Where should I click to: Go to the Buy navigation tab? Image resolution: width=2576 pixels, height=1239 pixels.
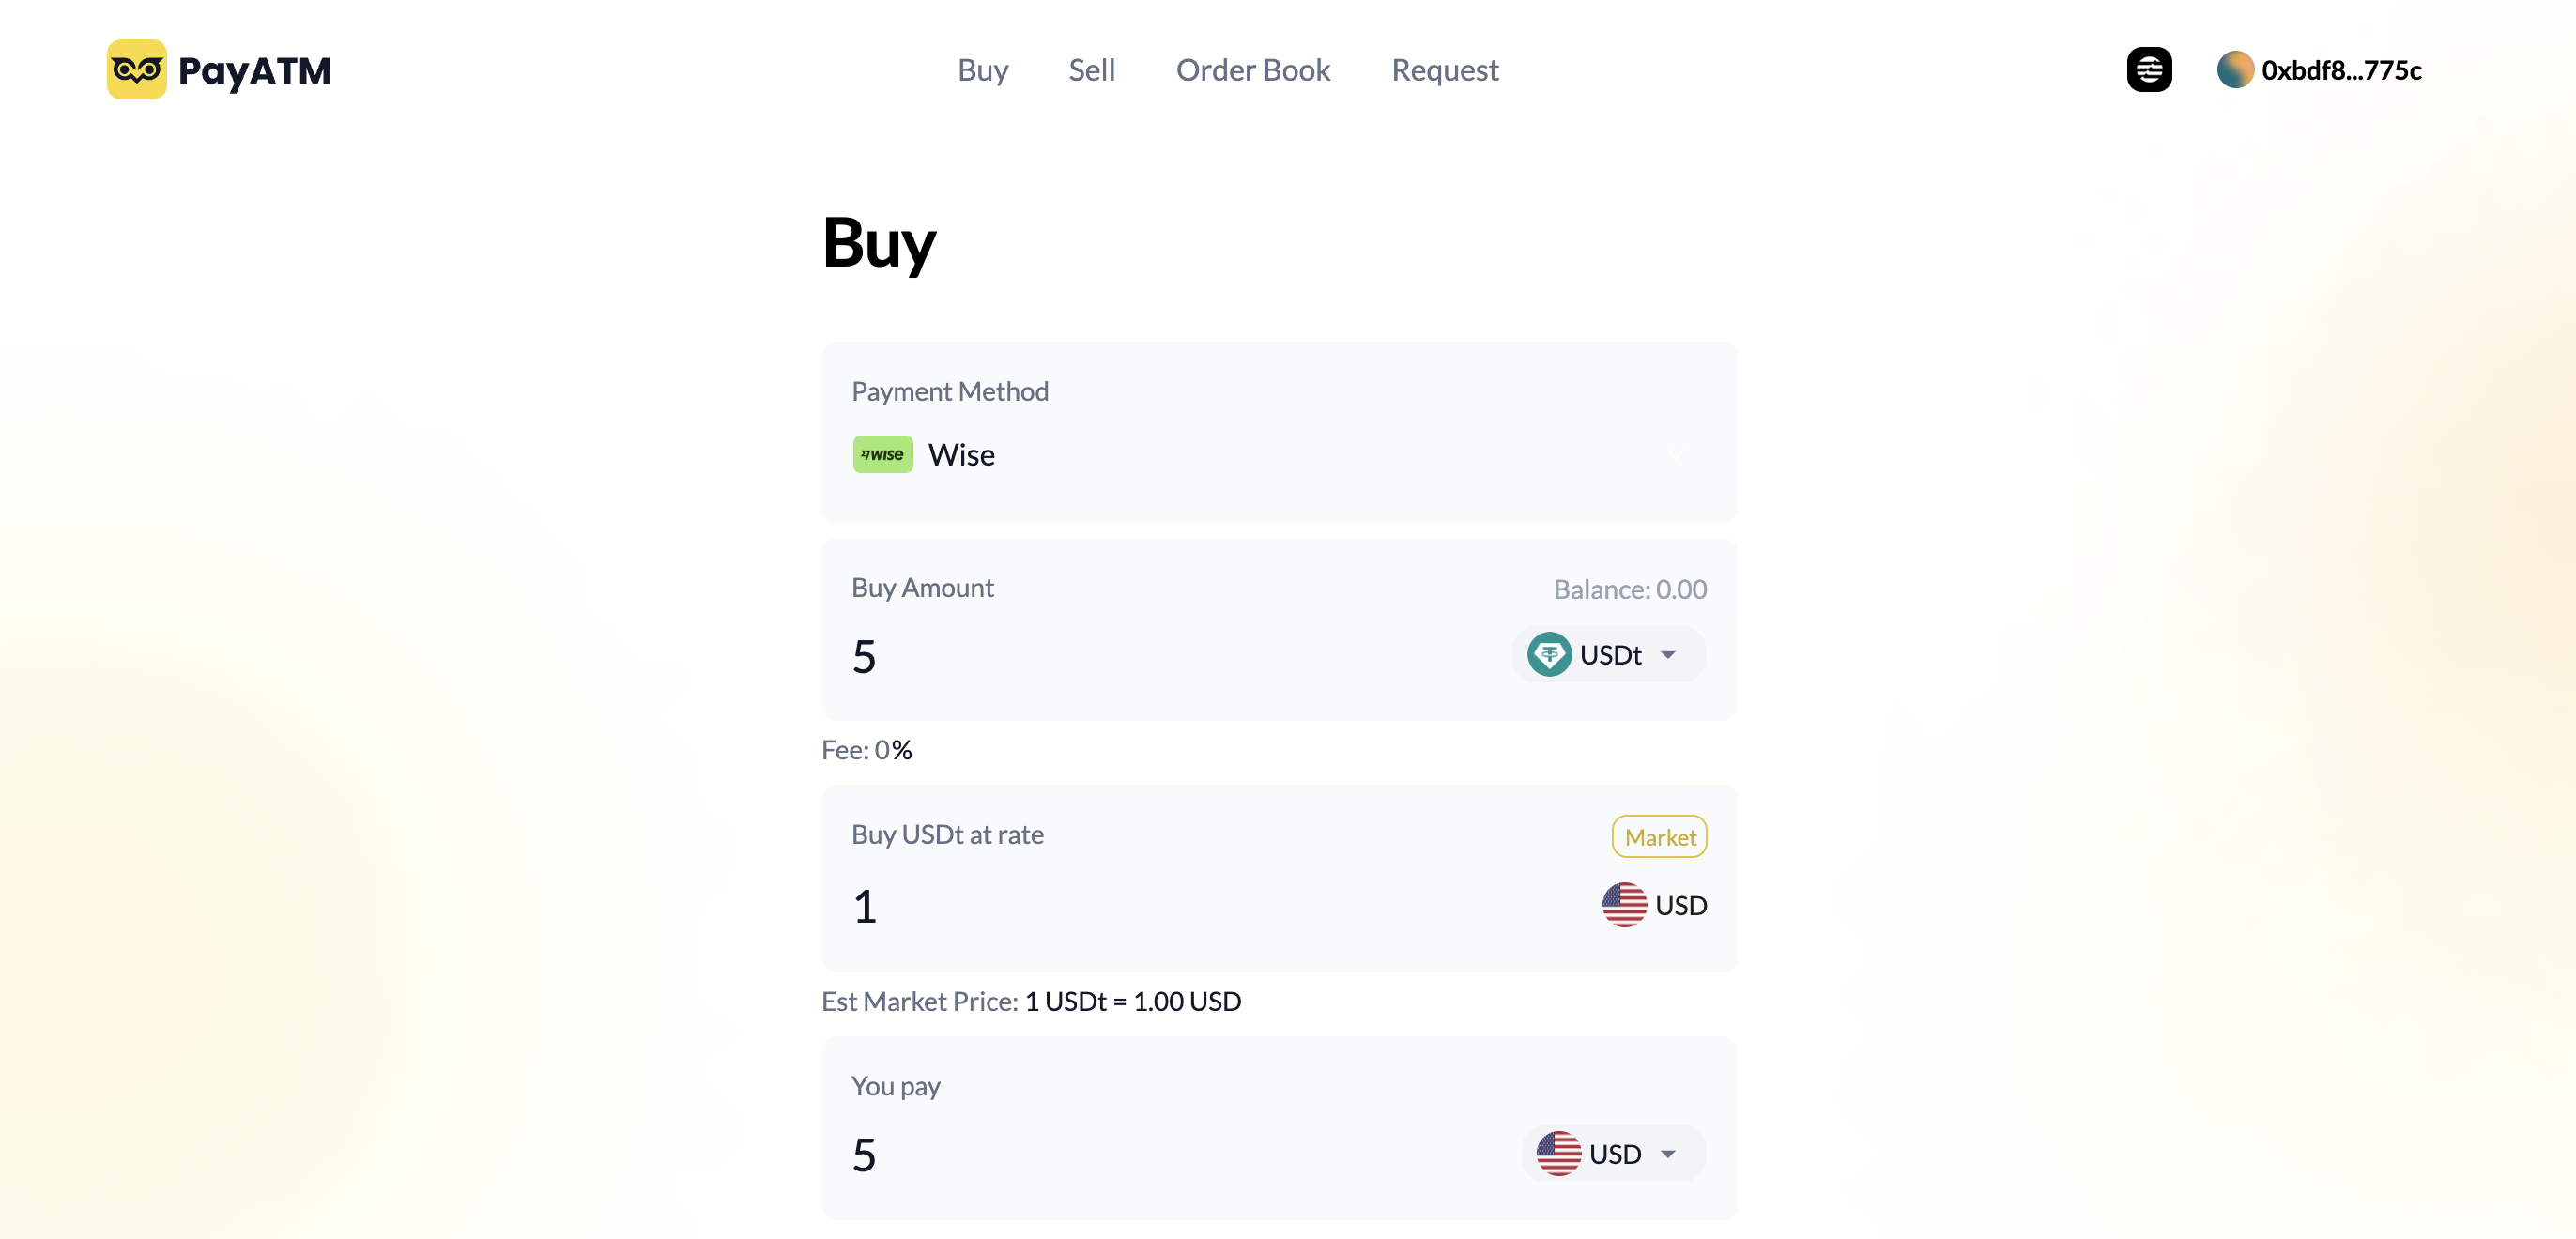point(982,70)
